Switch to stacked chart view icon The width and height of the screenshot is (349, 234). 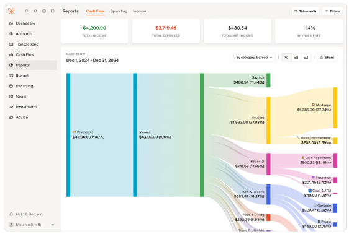[x=306, y=58]
